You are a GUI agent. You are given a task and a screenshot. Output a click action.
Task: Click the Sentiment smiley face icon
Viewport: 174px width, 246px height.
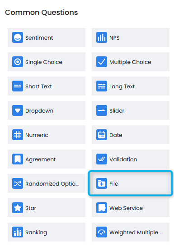pos(18,37)
